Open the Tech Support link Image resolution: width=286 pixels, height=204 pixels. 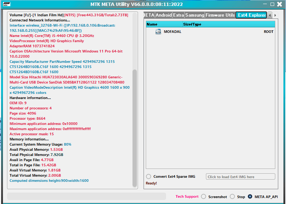(x=187, y=197)
